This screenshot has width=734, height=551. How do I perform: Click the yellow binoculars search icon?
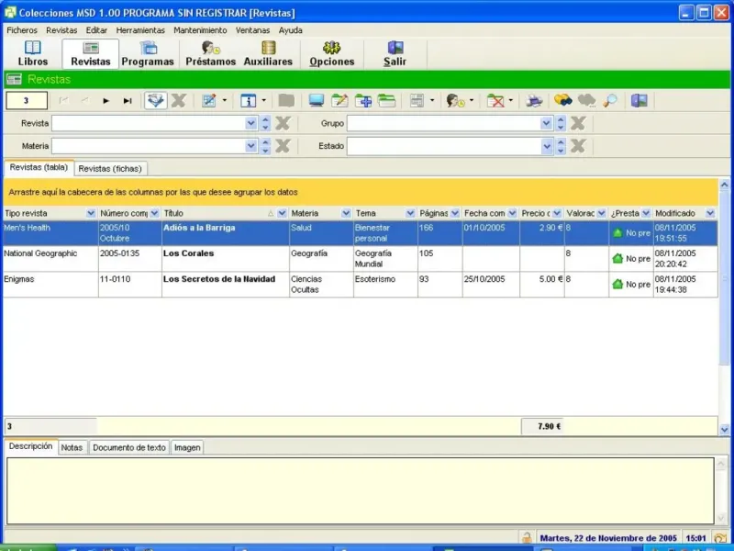[562, 101]
